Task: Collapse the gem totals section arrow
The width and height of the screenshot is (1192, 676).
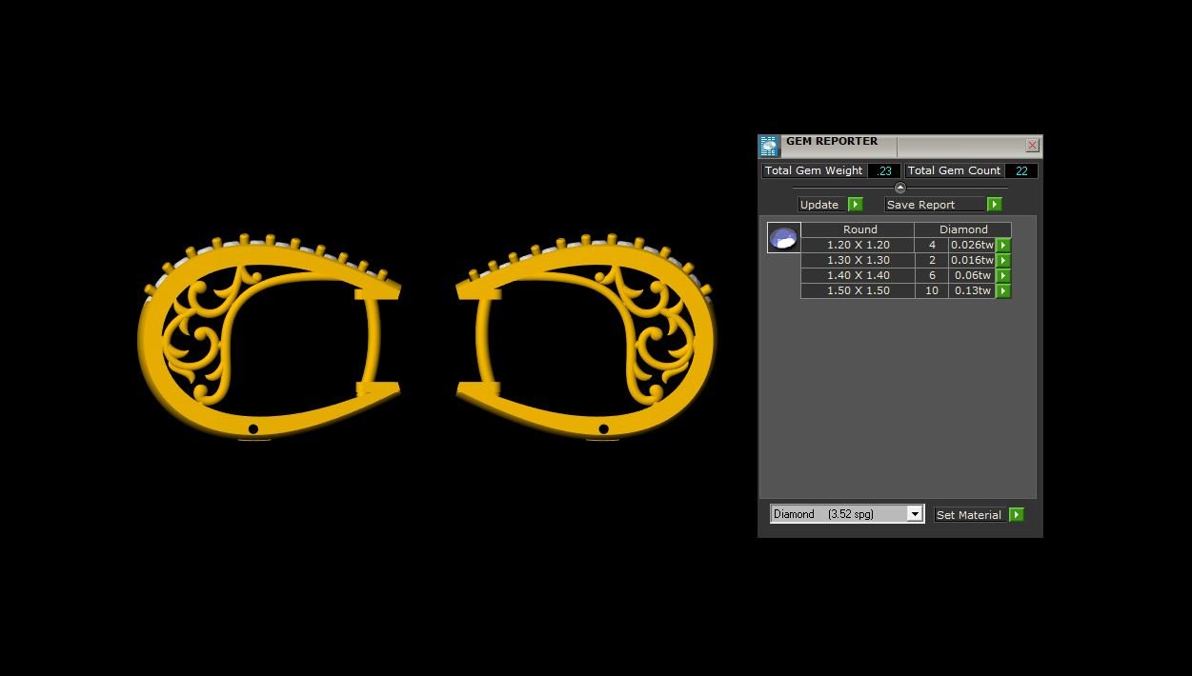Action: click(900, 188)
